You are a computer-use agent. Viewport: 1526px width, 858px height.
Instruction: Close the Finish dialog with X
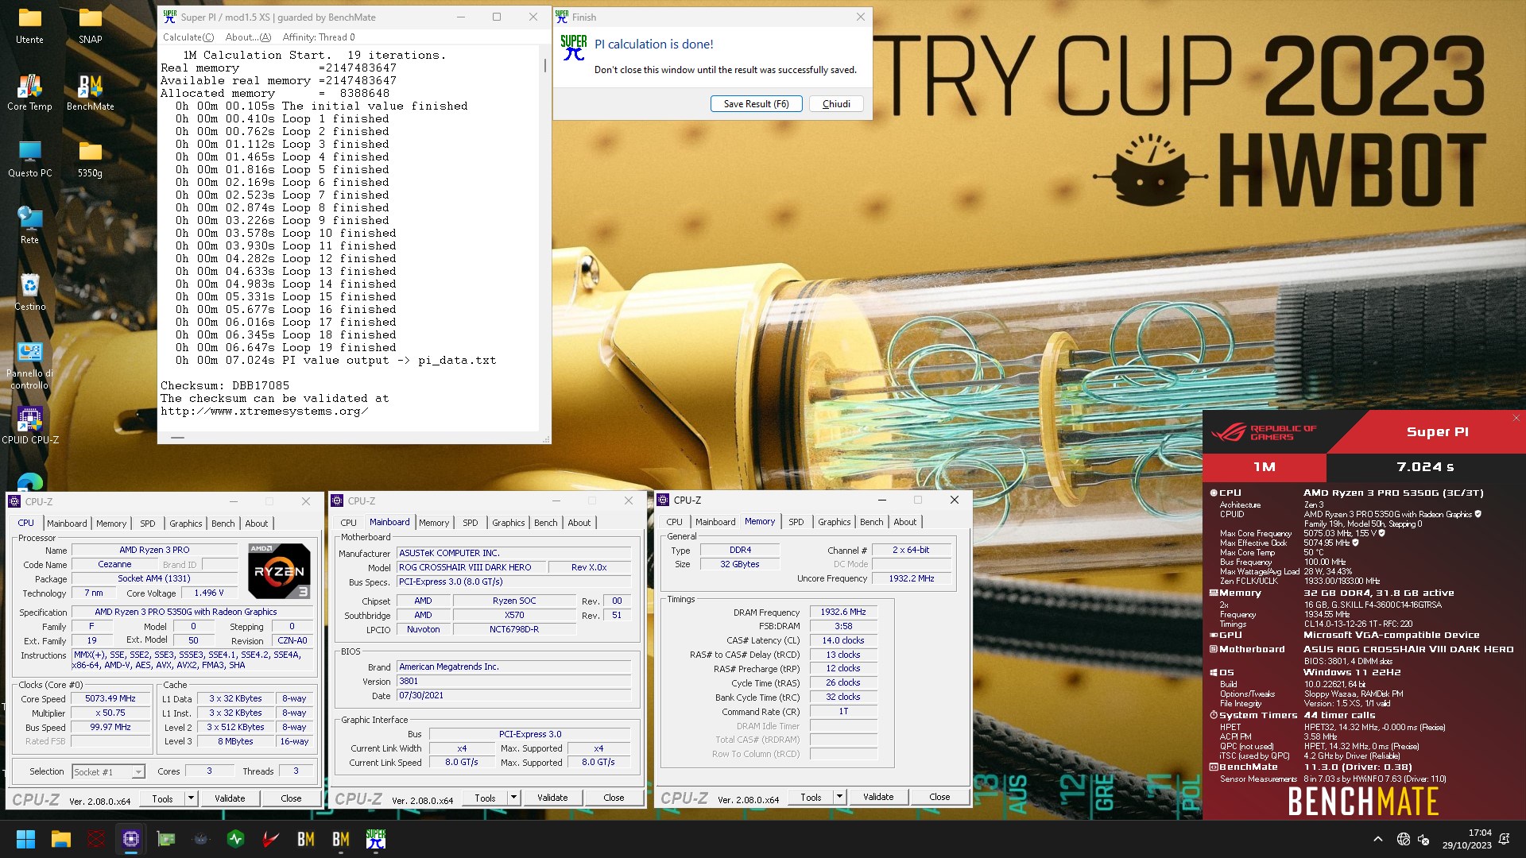pyautogui.click(x=860, y=17)
